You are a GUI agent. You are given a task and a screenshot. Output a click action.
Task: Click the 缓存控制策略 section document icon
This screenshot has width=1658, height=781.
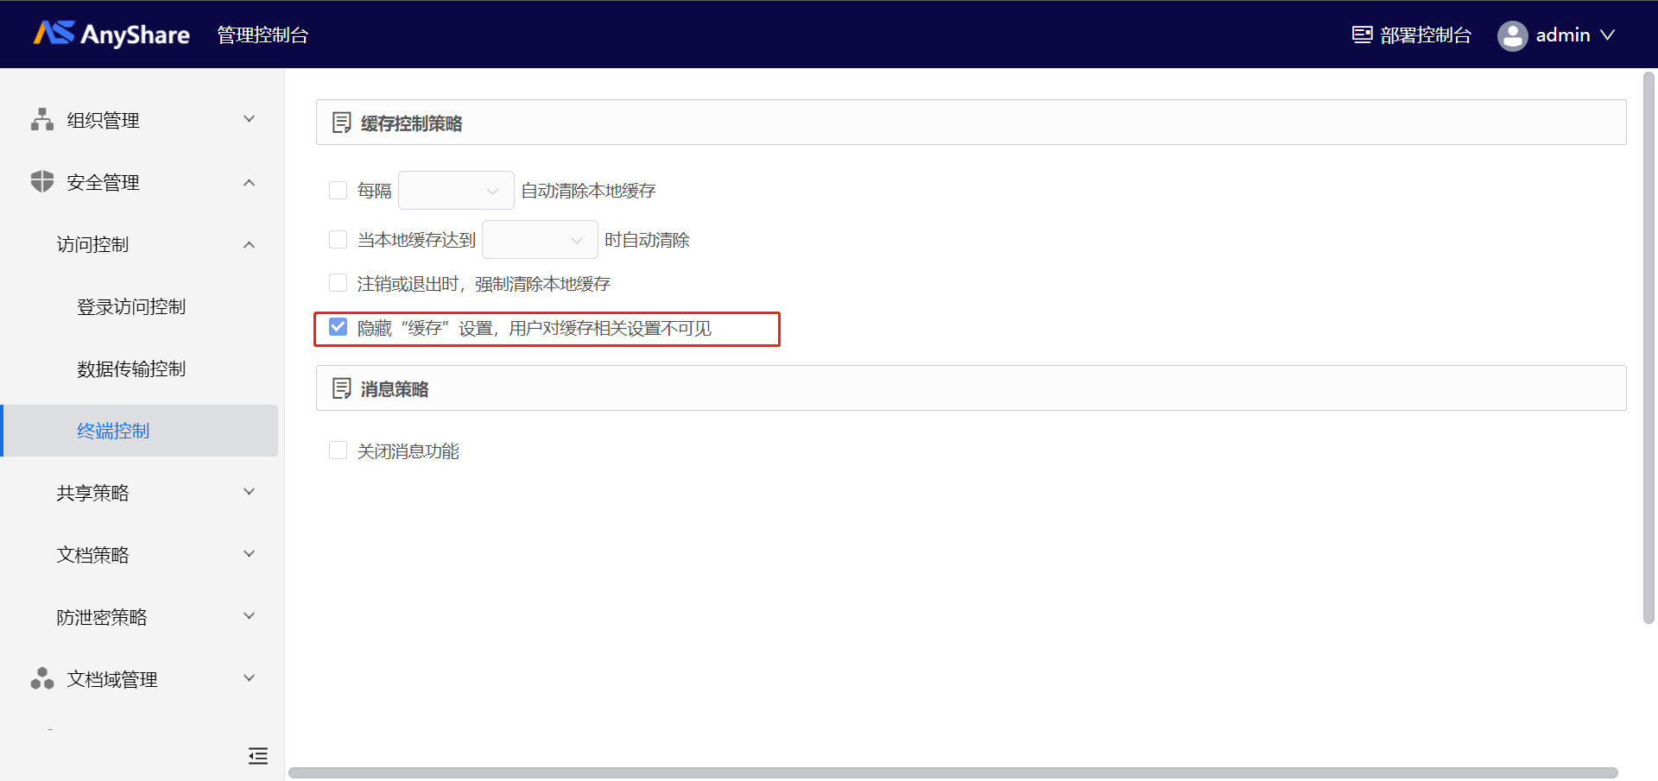[342, 123]
